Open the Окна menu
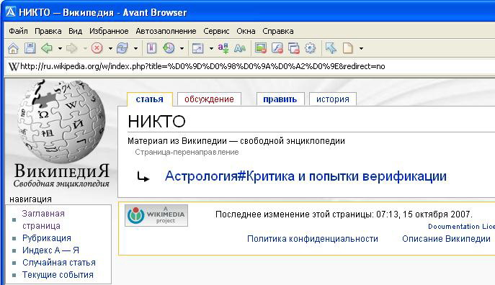The height and width of the screenshot is (285, 495). [x=246, y=31]
